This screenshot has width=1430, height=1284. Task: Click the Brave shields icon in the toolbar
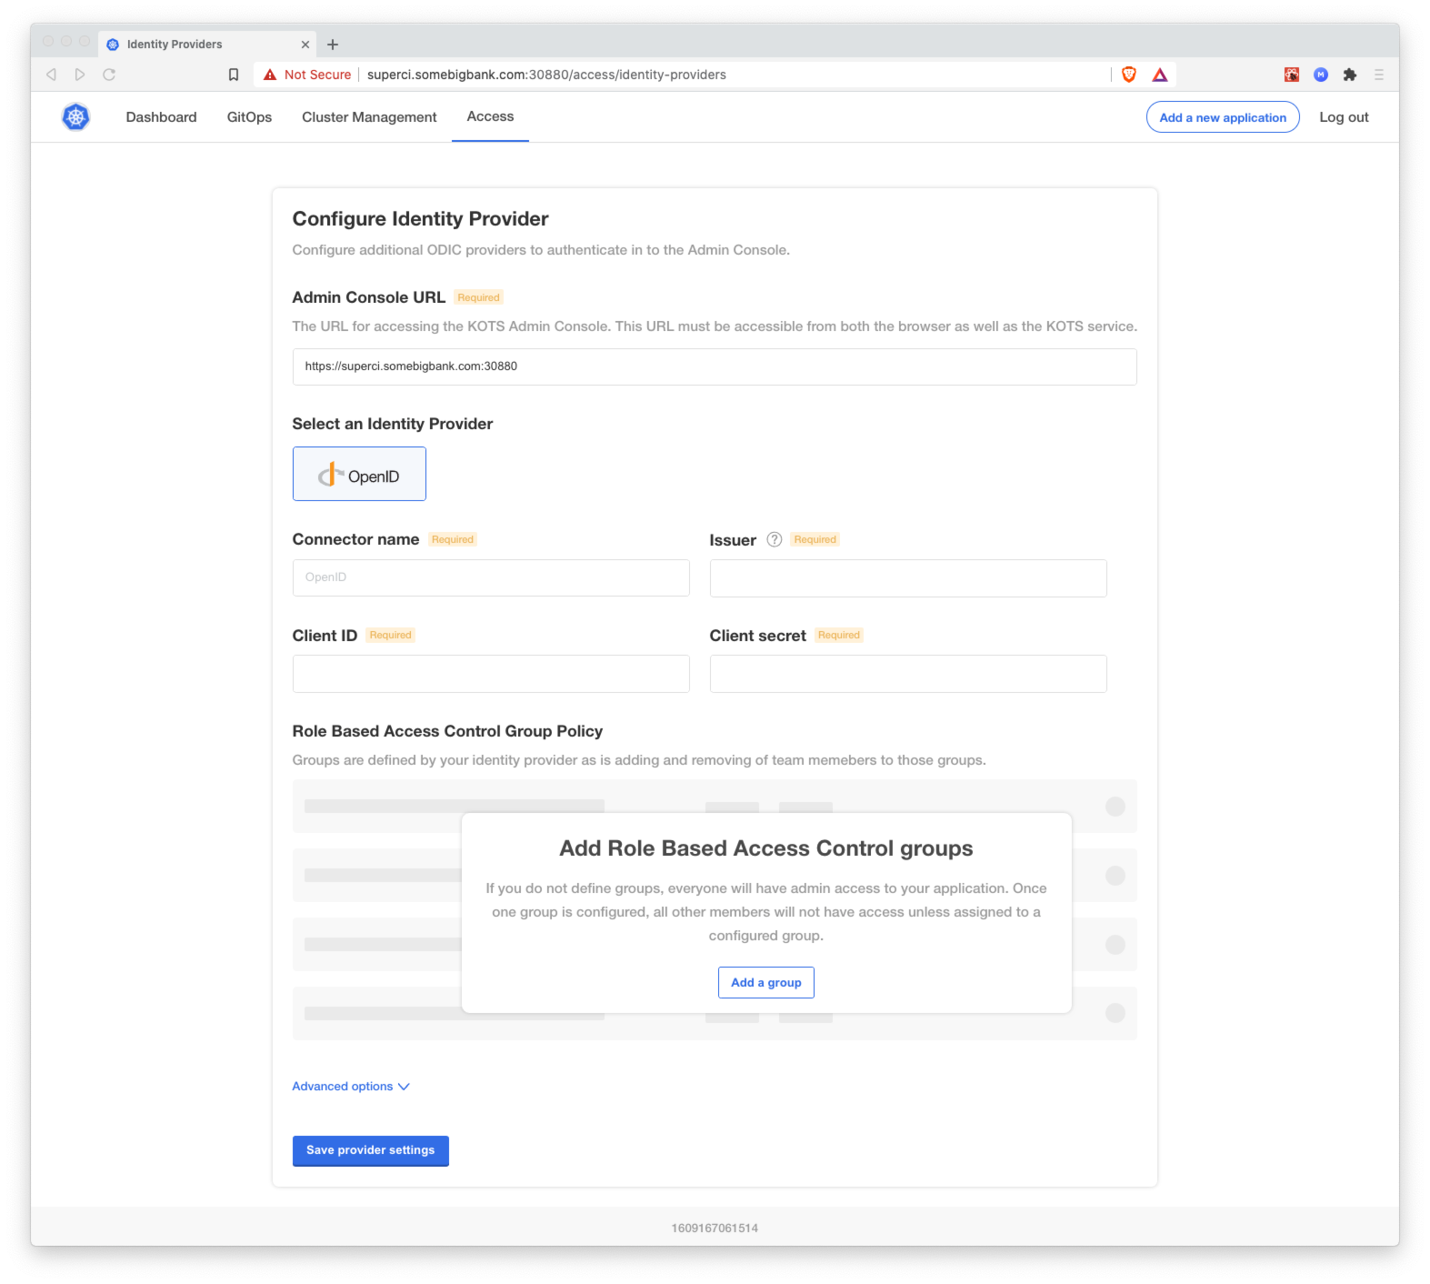1127,75
